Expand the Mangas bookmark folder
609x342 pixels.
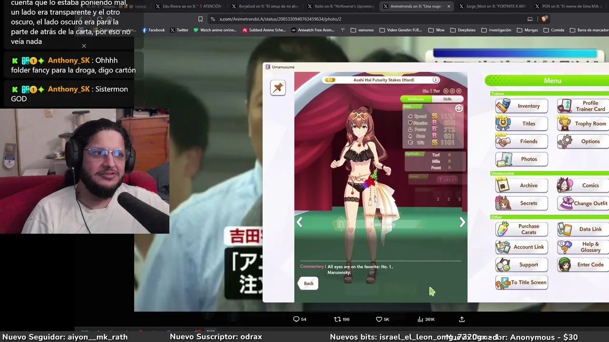click(527, 30)
